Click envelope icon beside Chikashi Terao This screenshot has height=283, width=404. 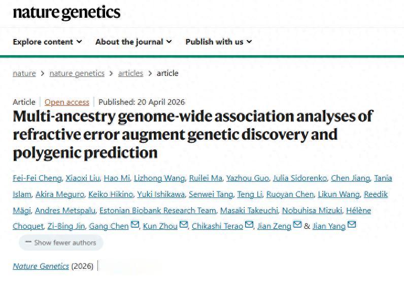(x=249, y=225)
